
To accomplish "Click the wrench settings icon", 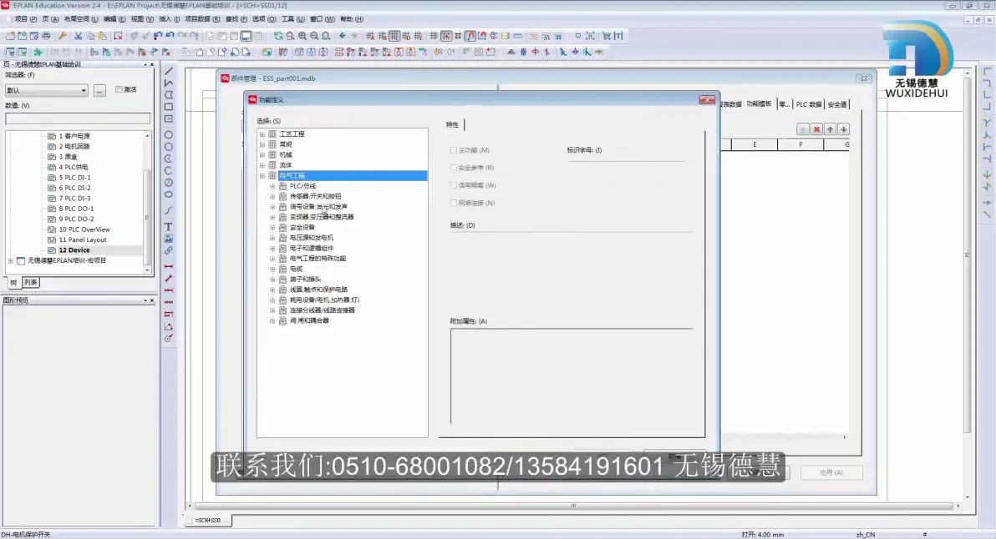I will coord(62,36).
